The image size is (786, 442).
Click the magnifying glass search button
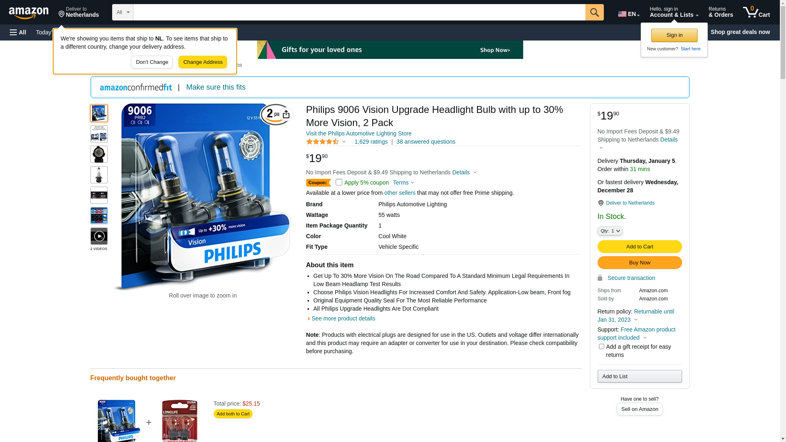[594, 12]
